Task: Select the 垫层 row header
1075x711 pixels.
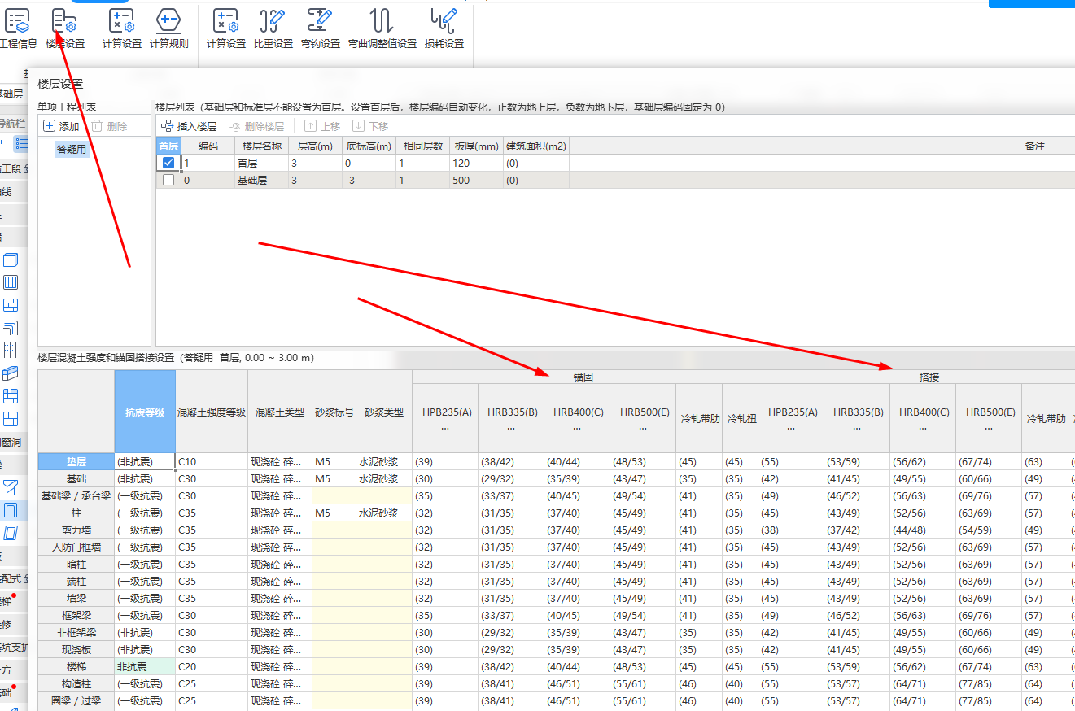Action: (x=76, y=461)
